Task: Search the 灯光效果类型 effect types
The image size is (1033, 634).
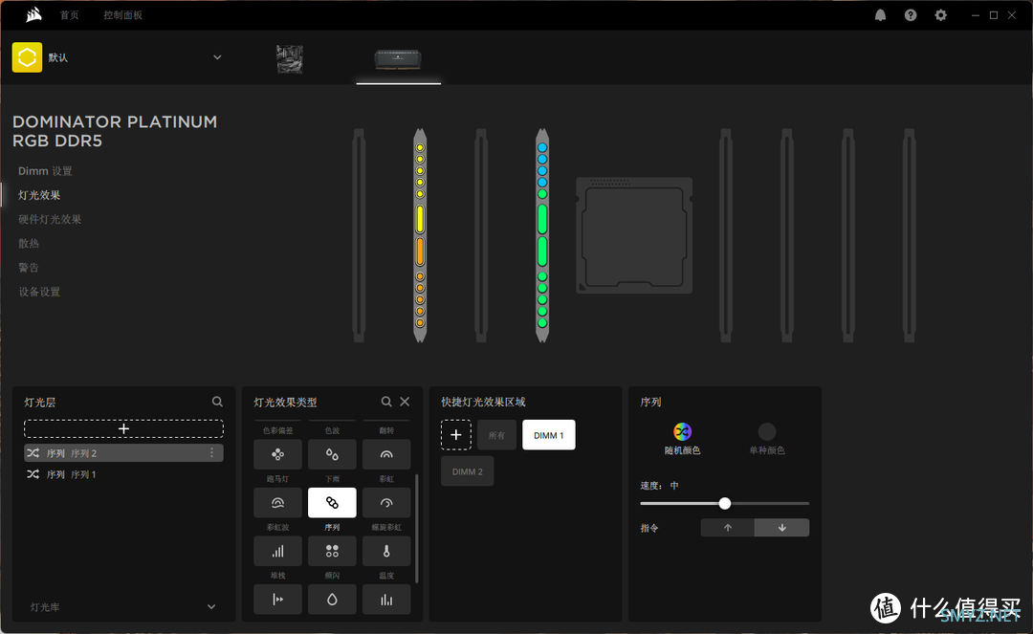Action: (386, 402)
